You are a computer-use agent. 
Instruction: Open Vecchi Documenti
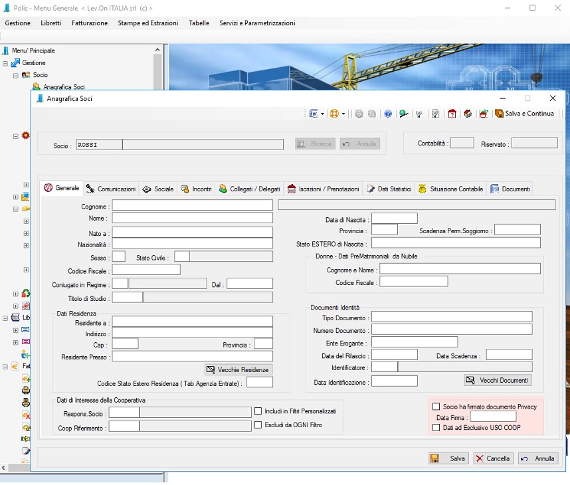498,380
